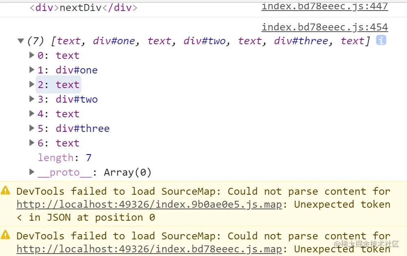This screenshot has width=407, height=256.
Task: Click the 'length: 7' property
Action: pos(65,157)
